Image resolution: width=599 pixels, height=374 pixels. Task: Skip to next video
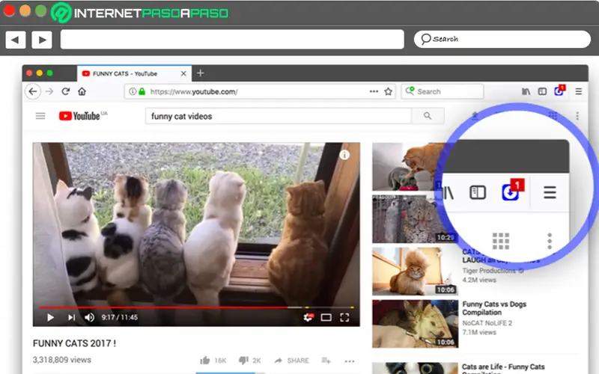[x=71, y=317]
